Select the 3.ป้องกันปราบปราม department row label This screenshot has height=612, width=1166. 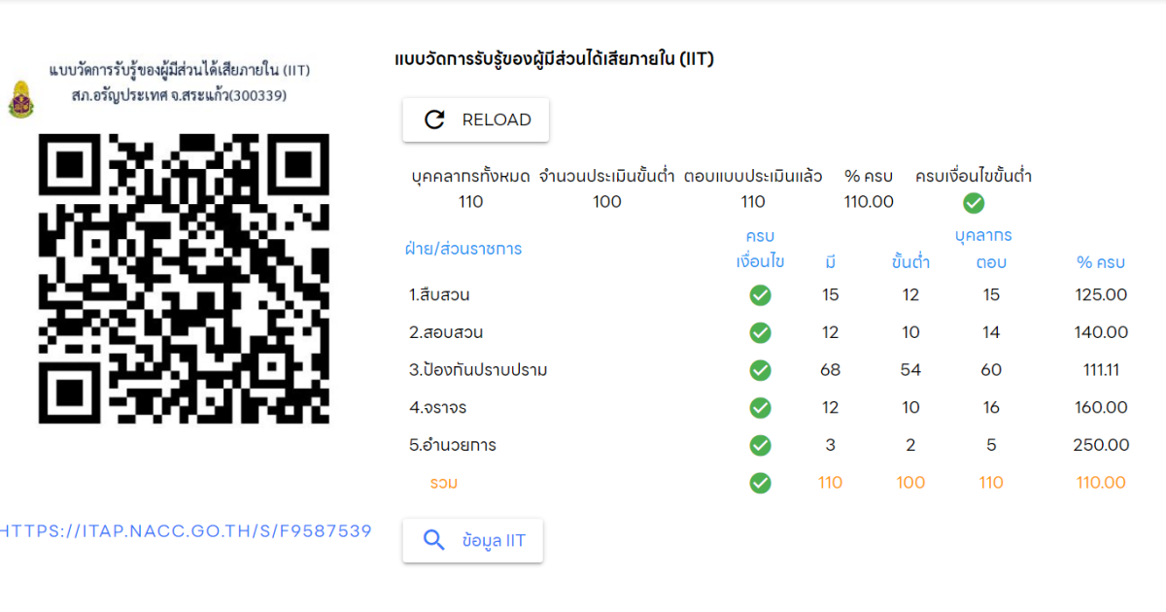pos(478,370)
